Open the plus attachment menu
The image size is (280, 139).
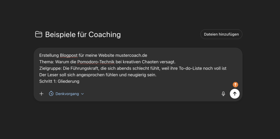coord(41,94)
